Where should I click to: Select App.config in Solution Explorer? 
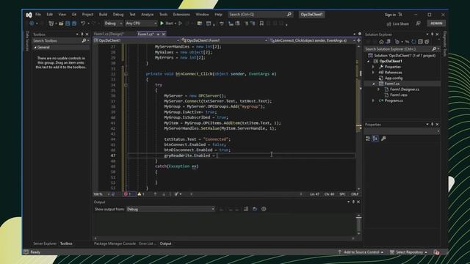pos(394,78)
